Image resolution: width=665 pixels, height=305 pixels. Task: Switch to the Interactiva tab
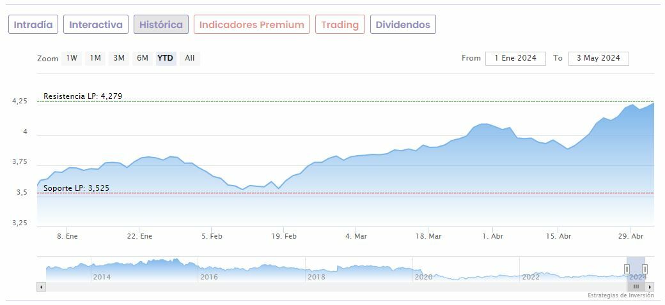tap(96, 25)
